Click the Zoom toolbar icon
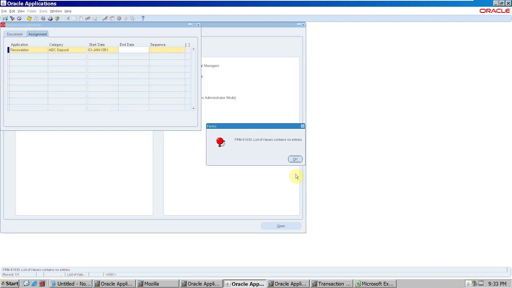The width and height of the screenshot is (512, 288). point(112,18)
